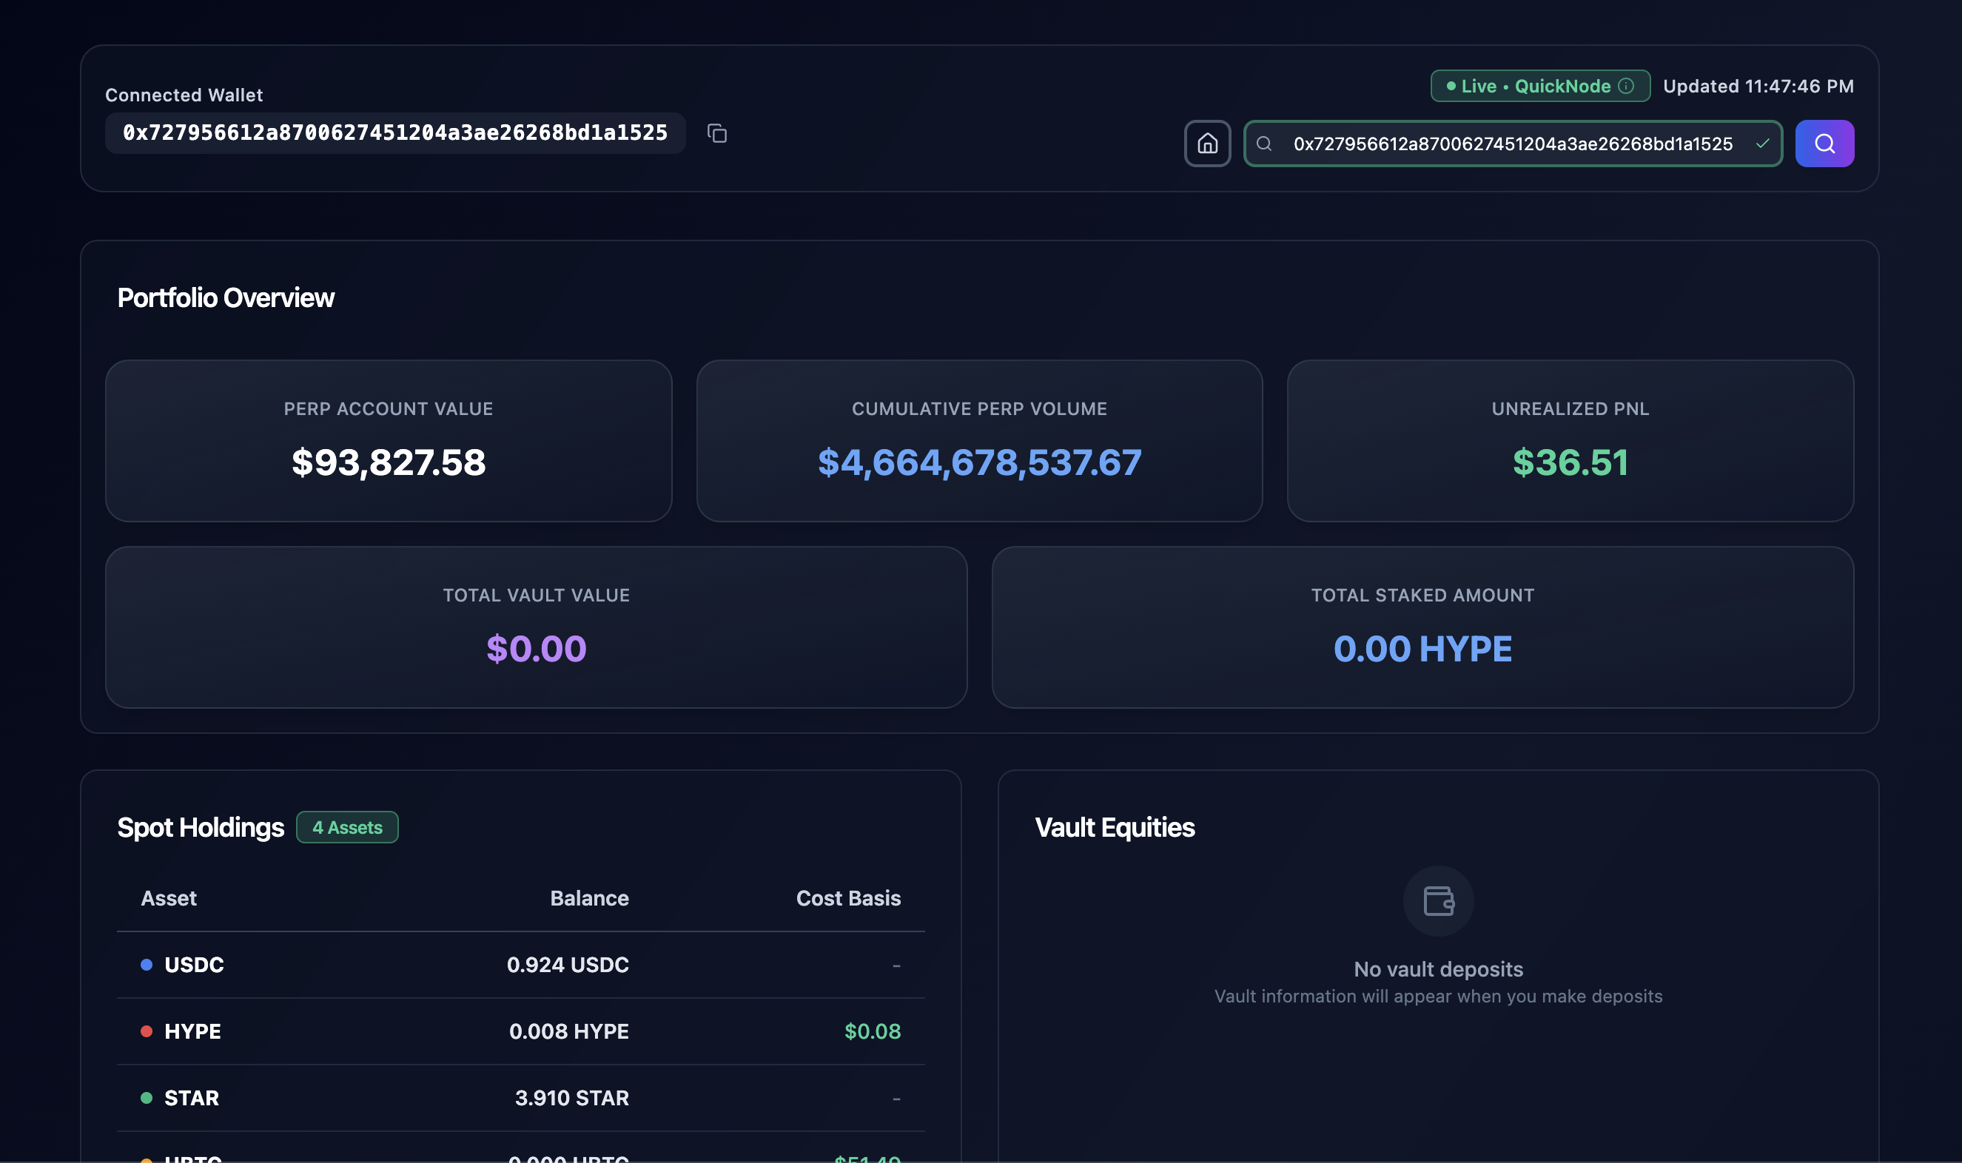The height and width of the screenshot is (1163, 1962).
Task: Click the Total Vault Value card
Action: (536, 627)
